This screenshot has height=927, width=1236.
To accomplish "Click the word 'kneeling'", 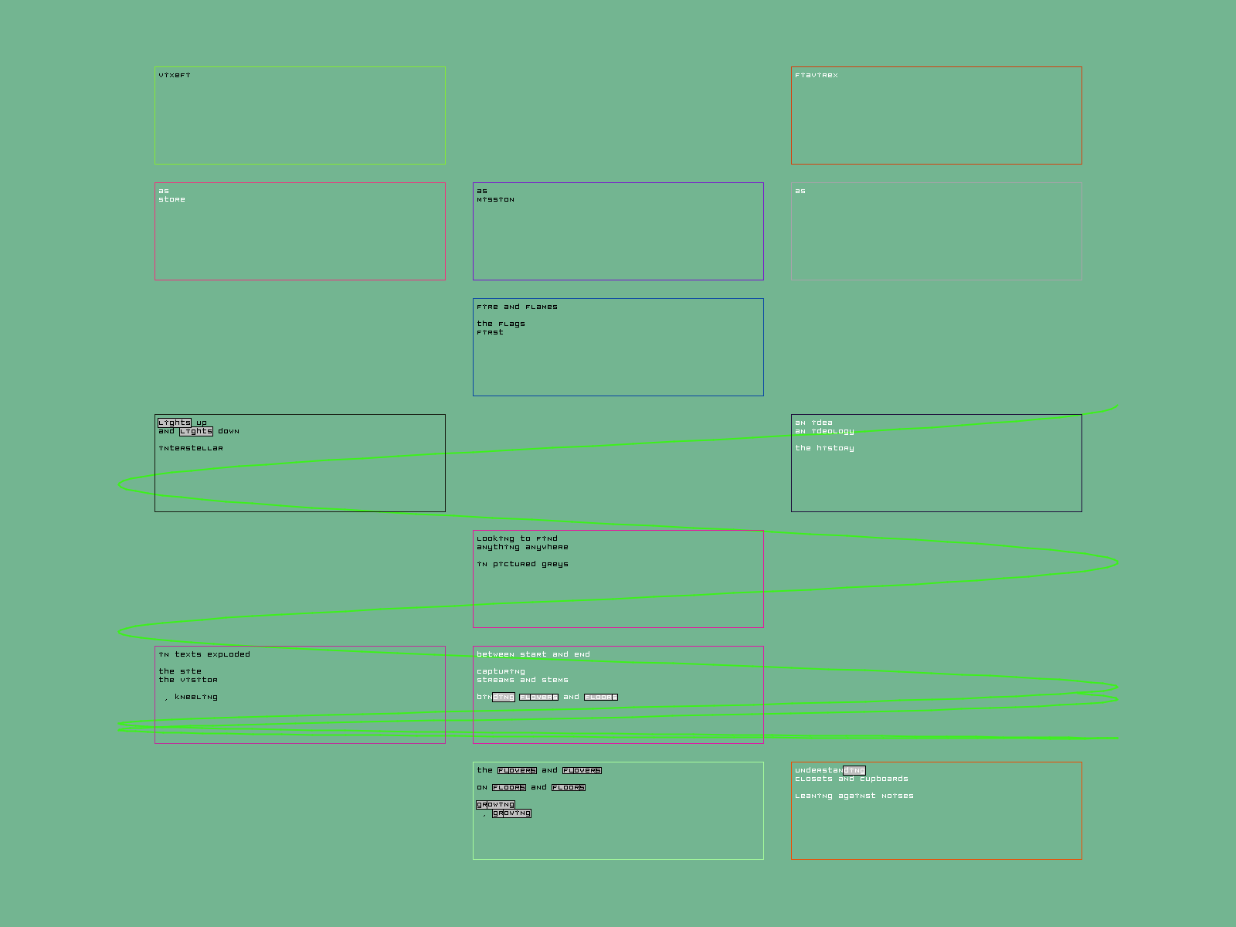I will (x=196, y=697).
